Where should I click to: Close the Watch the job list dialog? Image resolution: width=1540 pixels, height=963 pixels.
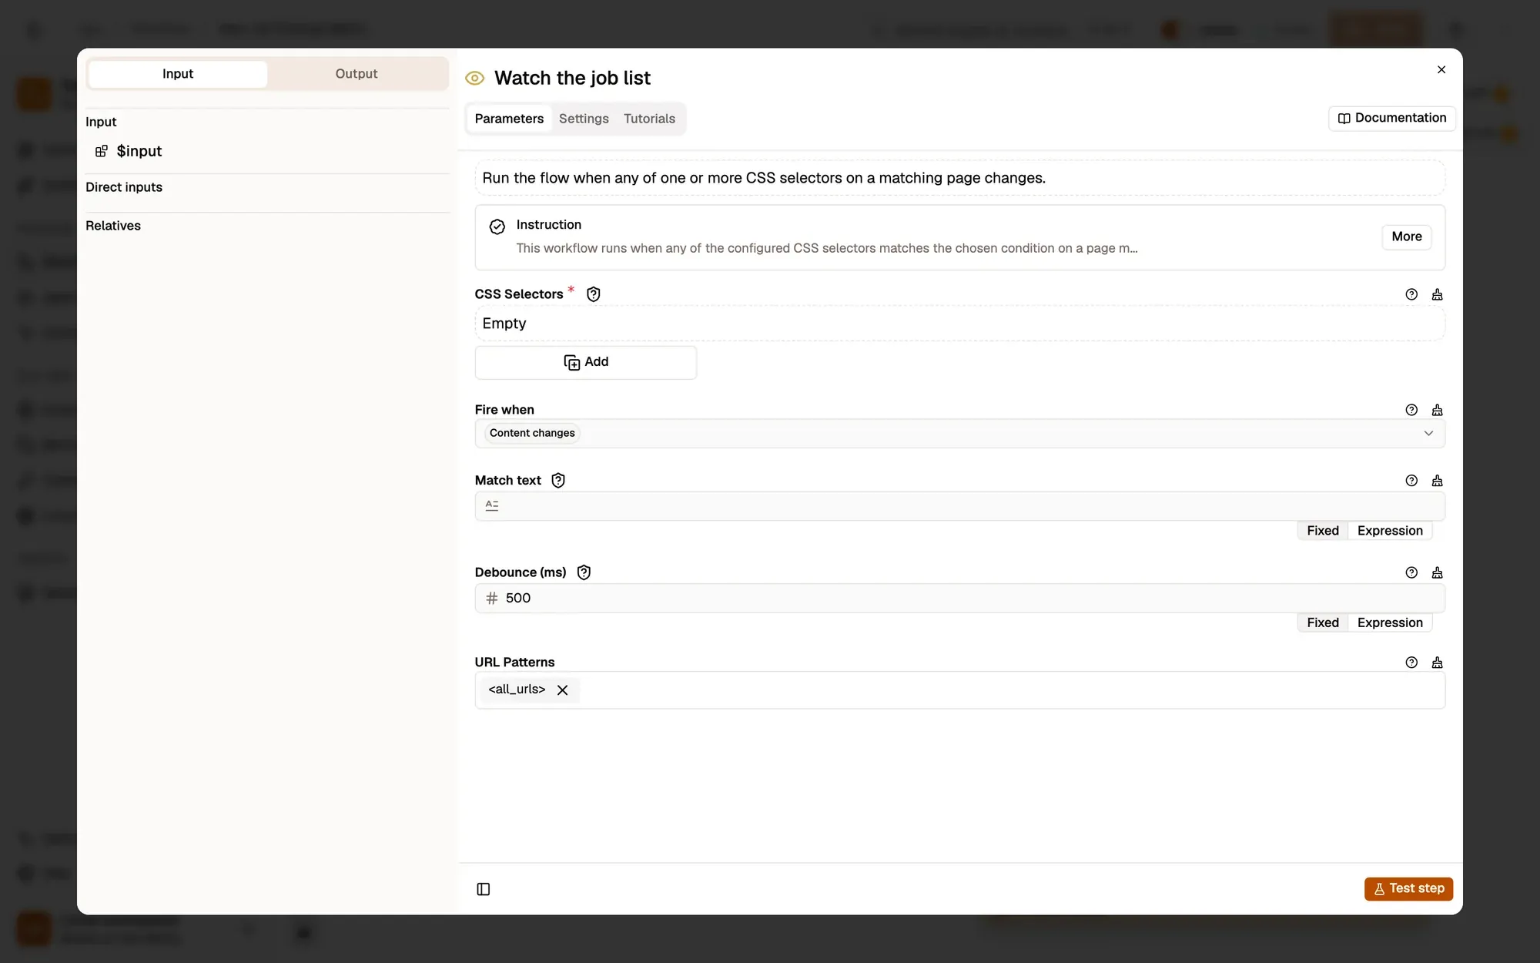(1441, 69)
